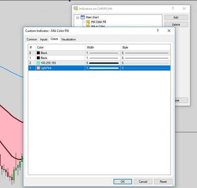Switch to the Common tab
The height and width of the screenshot is (188, 197).
coord(32,39)
